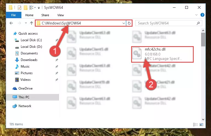Open Local Disk (D:) in the sidebar
211x136 pixels.
coord(31,47)
